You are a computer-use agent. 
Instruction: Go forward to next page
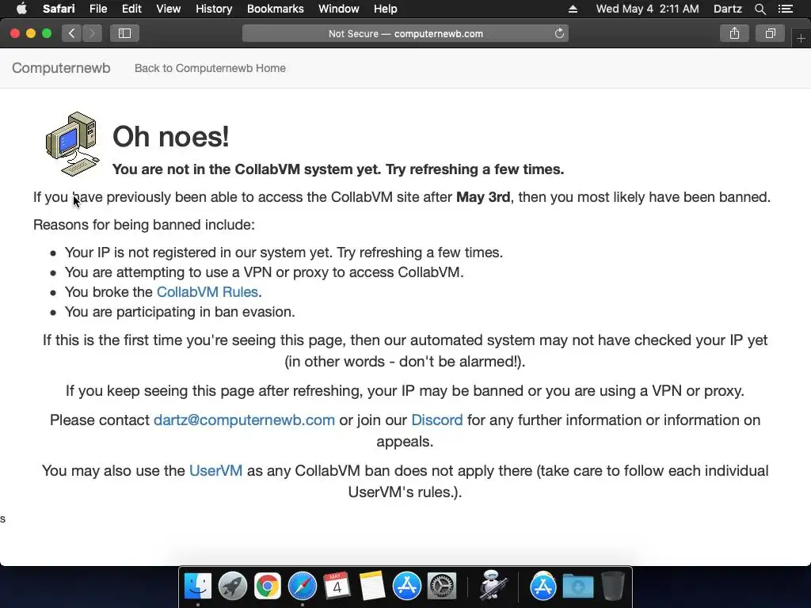(92, 33)
